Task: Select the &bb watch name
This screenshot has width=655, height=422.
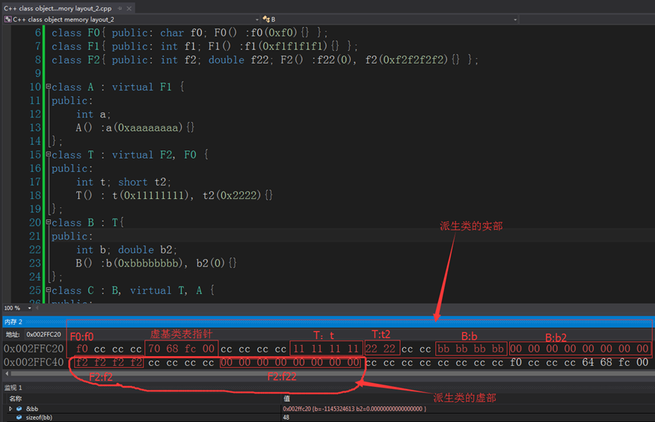Action: (32, 409)
